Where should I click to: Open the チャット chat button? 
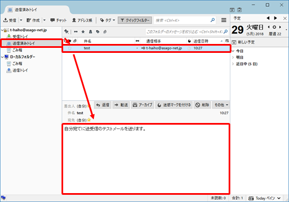pos(58,20)
